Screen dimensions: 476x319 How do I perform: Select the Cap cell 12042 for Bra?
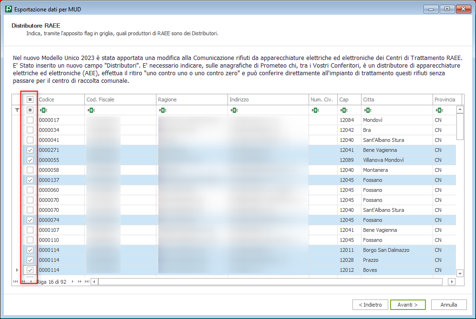(350, 130)
